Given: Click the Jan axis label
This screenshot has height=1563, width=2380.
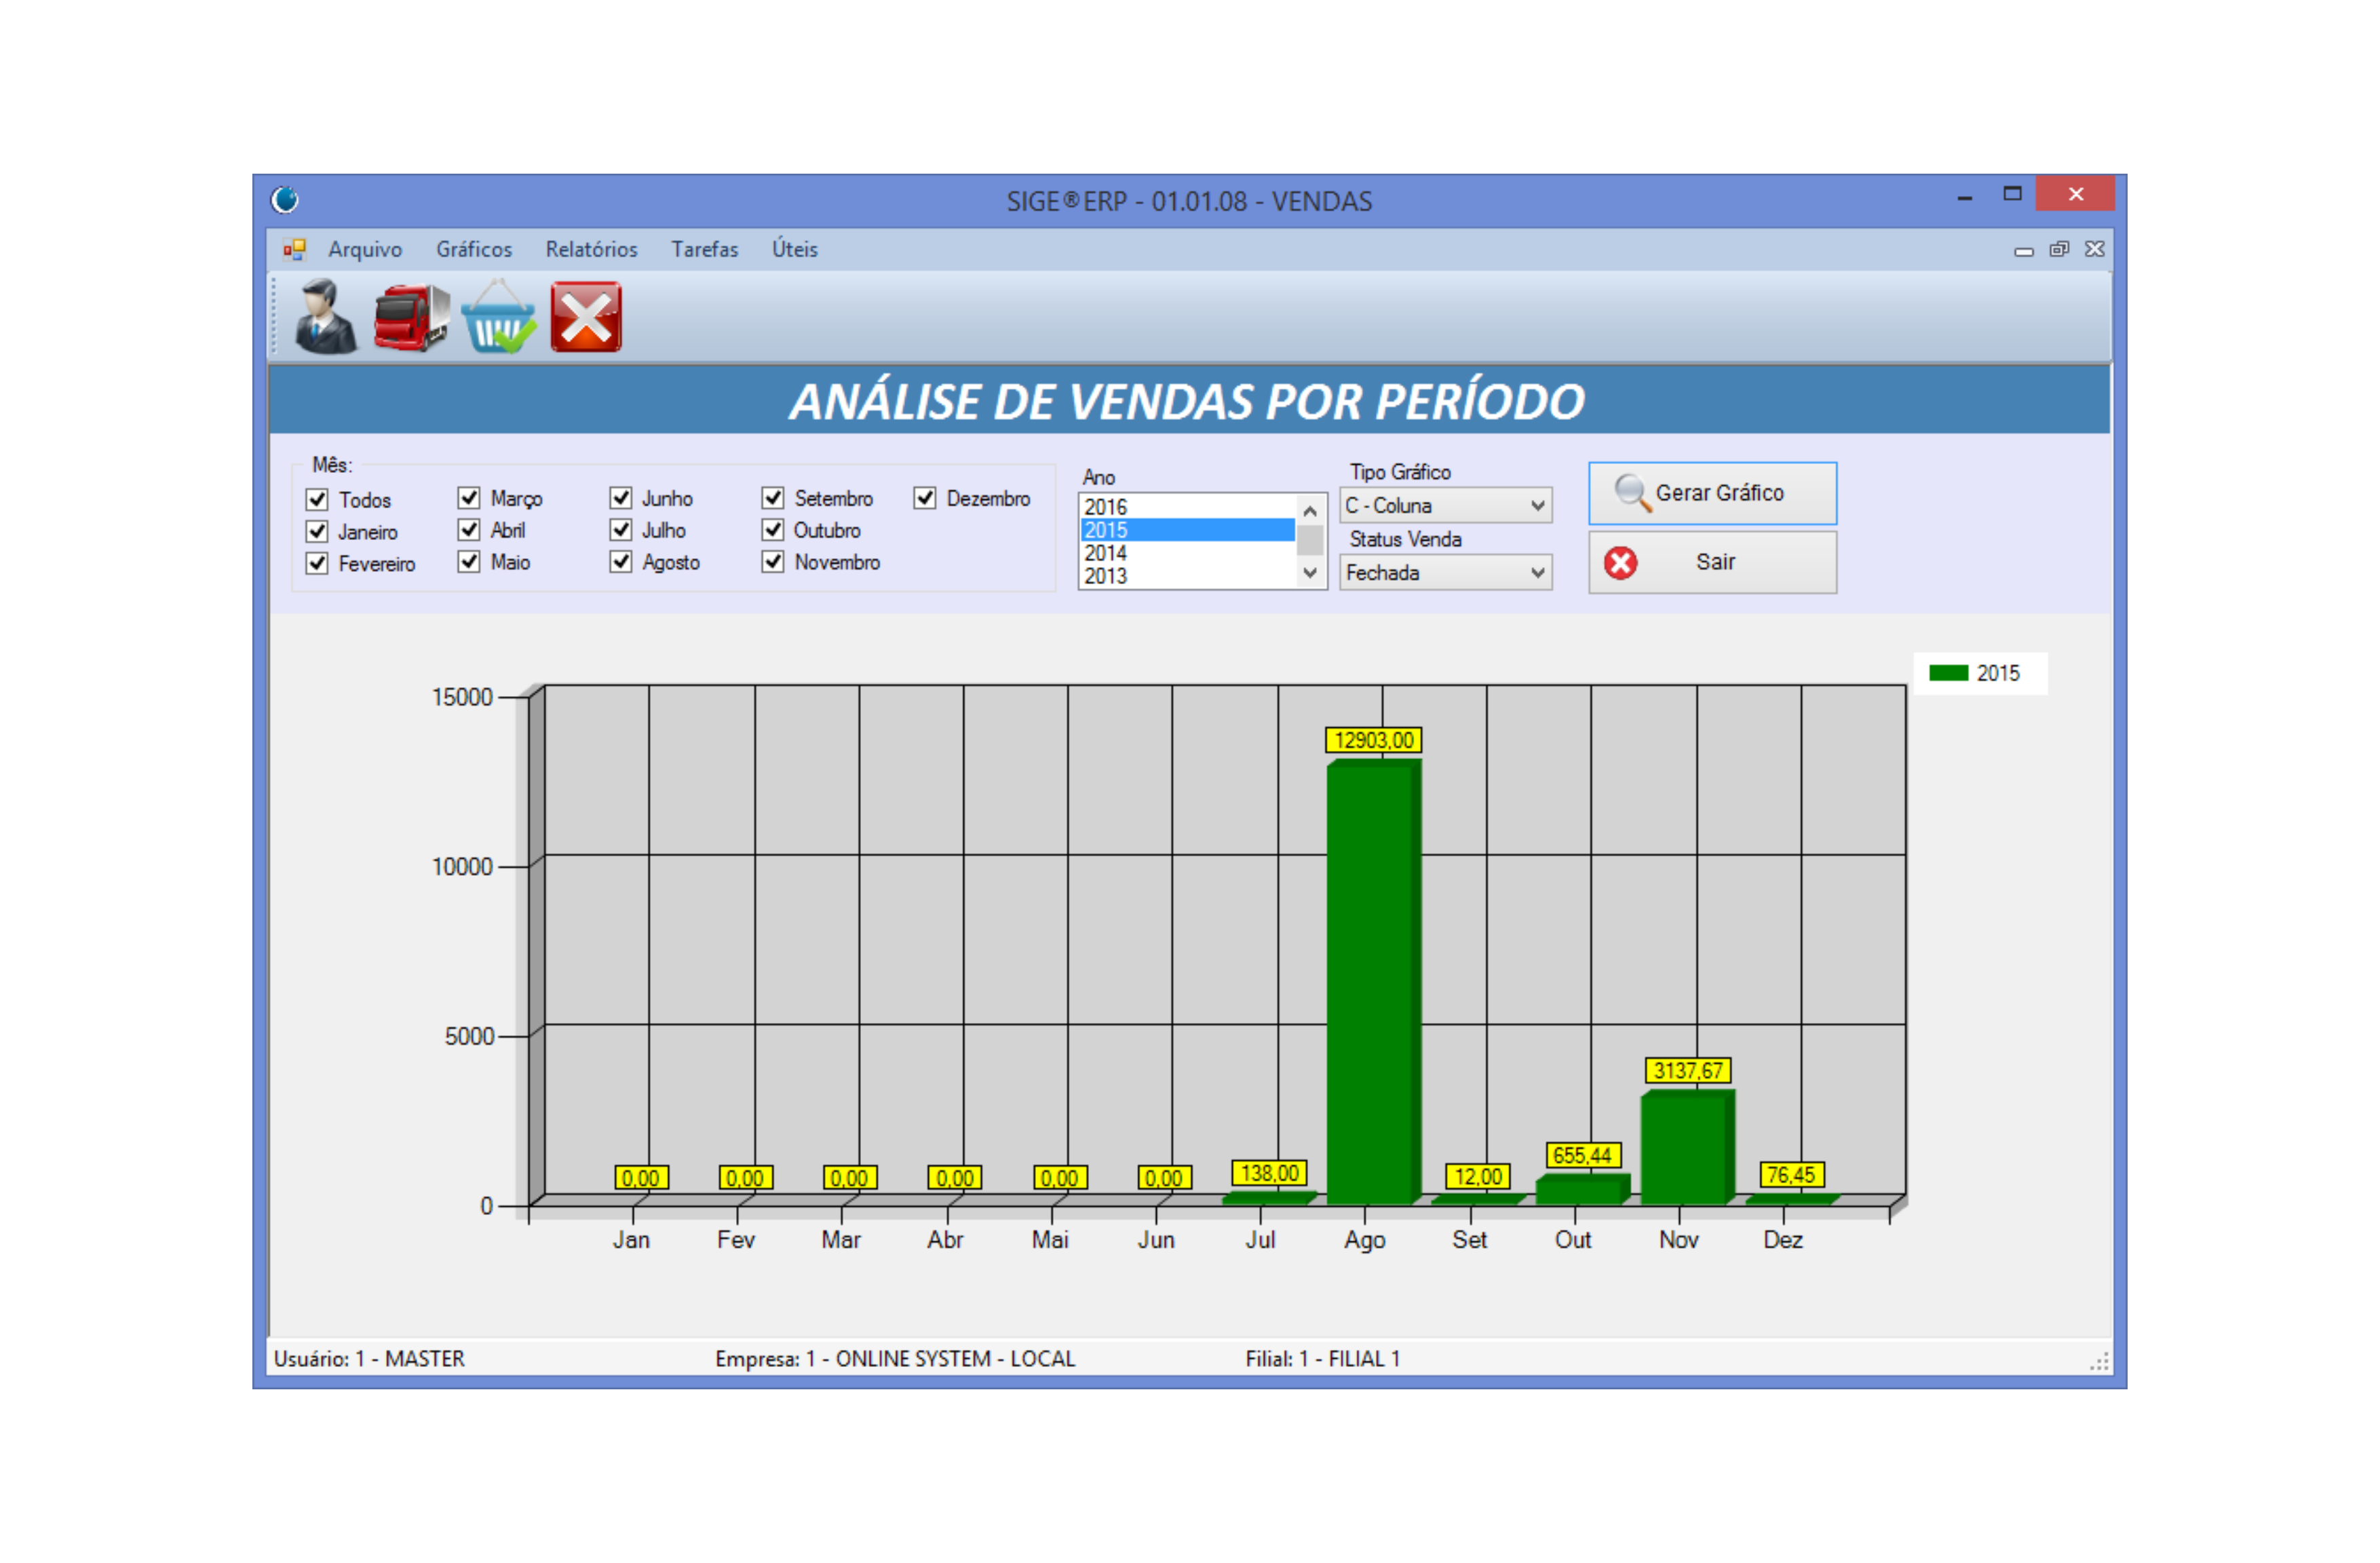Looking at the screenshot, I should coord(631,1240).
